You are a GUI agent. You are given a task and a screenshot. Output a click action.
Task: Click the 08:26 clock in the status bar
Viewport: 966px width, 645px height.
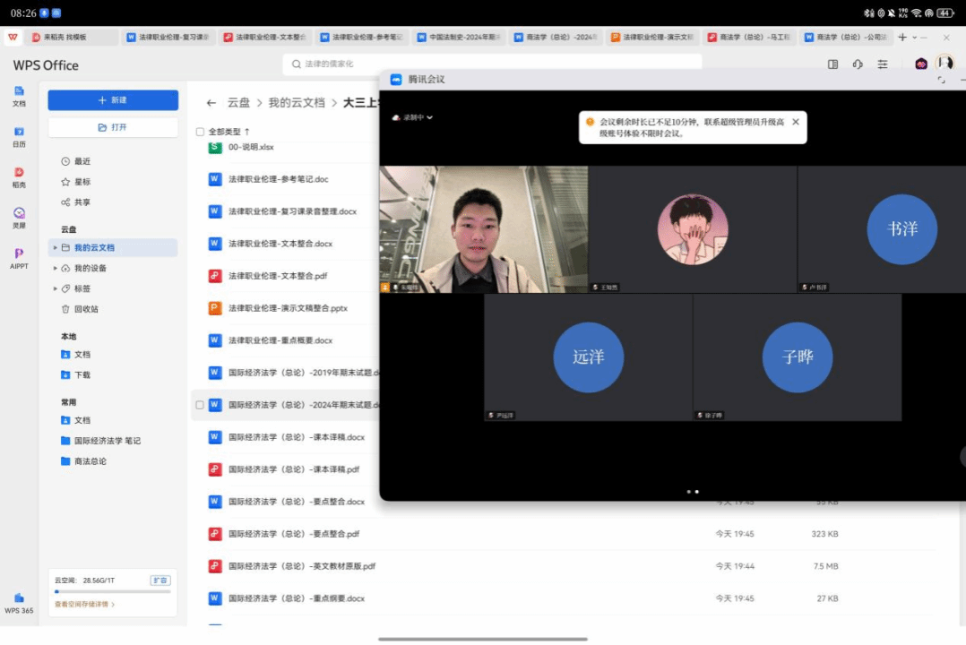pos(23,13)
